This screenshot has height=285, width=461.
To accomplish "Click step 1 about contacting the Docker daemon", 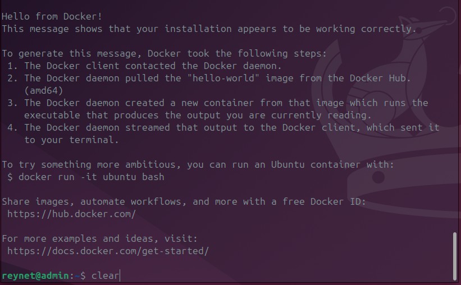I will (x=144, y=66).
